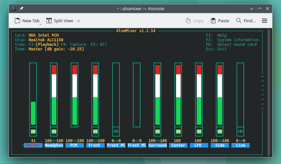The height and width of the screenshot is (164, 281).
Task: Select the Surround channel label
Action: (157, 145)
